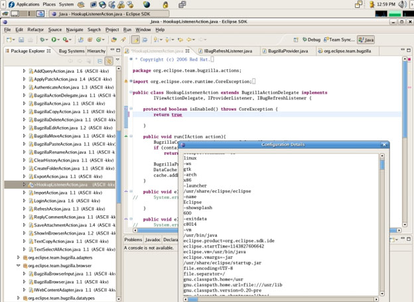414x302 pixels.
Task: Toggle the Mark Occurrences toolbar button
Action: click(x=135, y=40)
